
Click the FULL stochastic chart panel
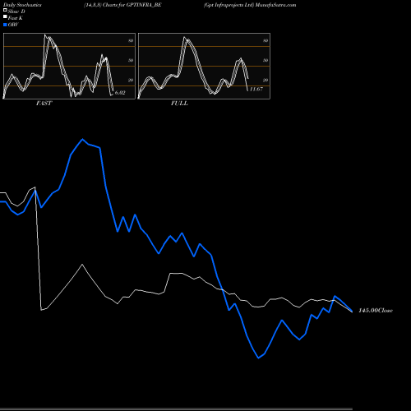coord(204,66)
